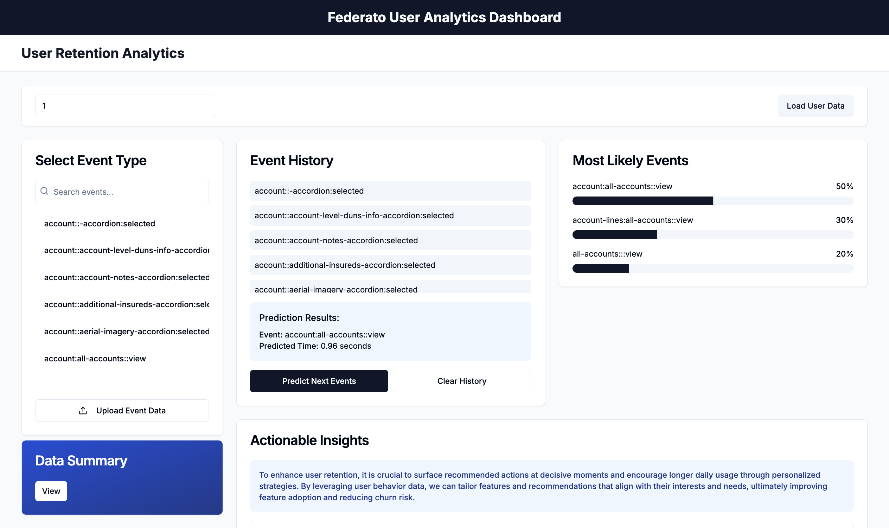The height and width of the screenshot is (528, 889).
Task: Click the upload arrow icon
Action: click(83, 411)
